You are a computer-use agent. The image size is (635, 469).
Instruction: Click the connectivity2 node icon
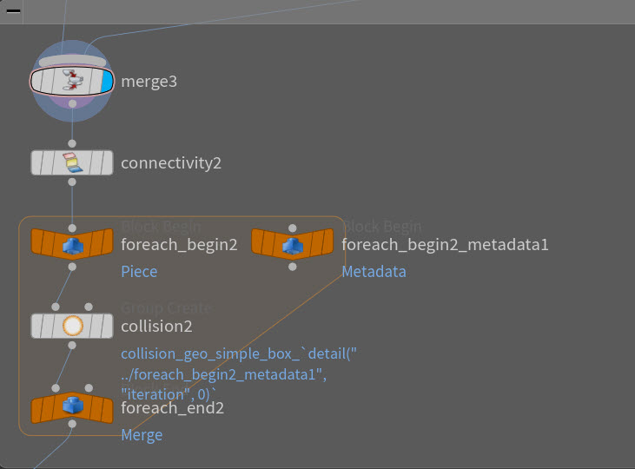coord(72,162)
